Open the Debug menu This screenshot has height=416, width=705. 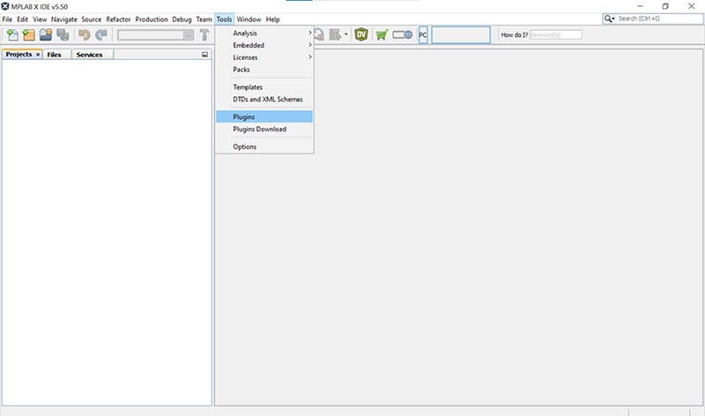point(182,19)
